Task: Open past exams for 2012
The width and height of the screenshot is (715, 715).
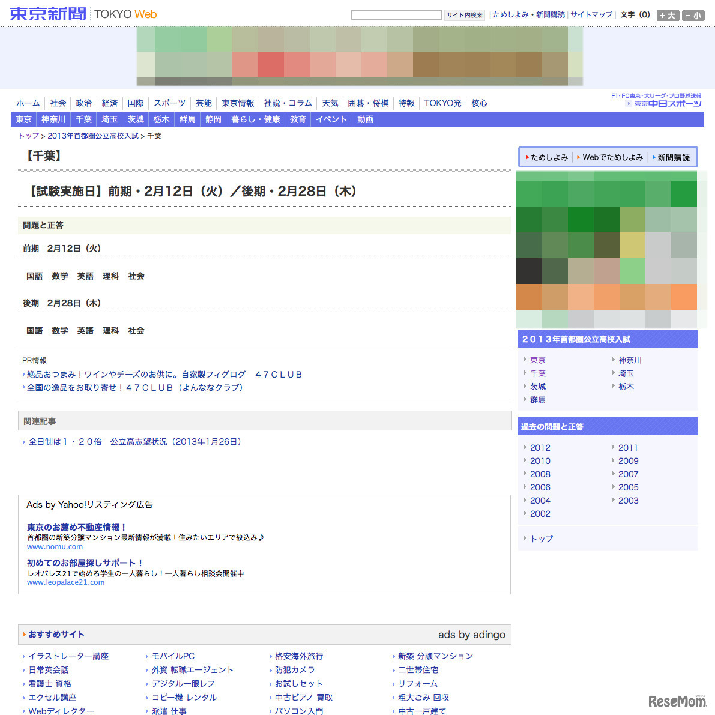Action: pos(540,448)
